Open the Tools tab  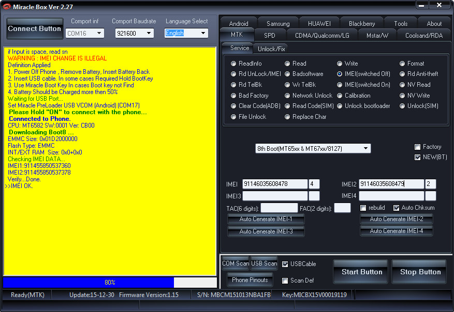tap(401, 24)
